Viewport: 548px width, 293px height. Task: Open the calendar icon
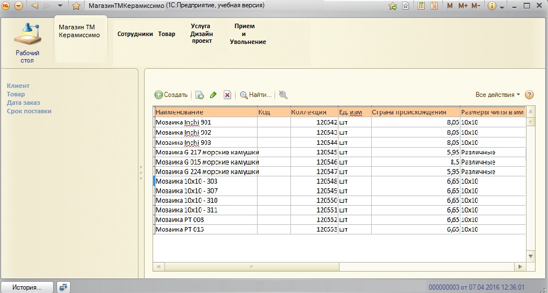(434, 6)
